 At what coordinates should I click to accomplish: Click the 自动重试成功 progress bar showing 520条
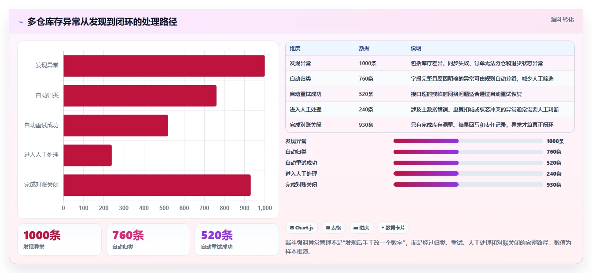point(468,163)
